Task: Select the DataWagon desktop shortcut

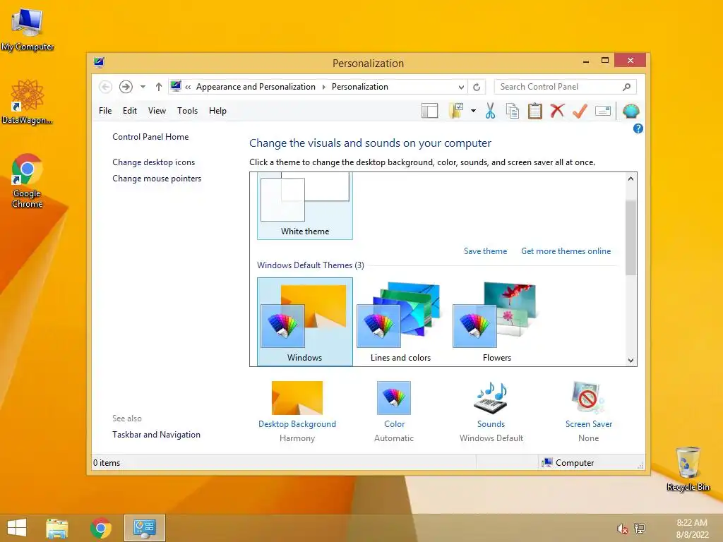Action: tap(28, 102)
